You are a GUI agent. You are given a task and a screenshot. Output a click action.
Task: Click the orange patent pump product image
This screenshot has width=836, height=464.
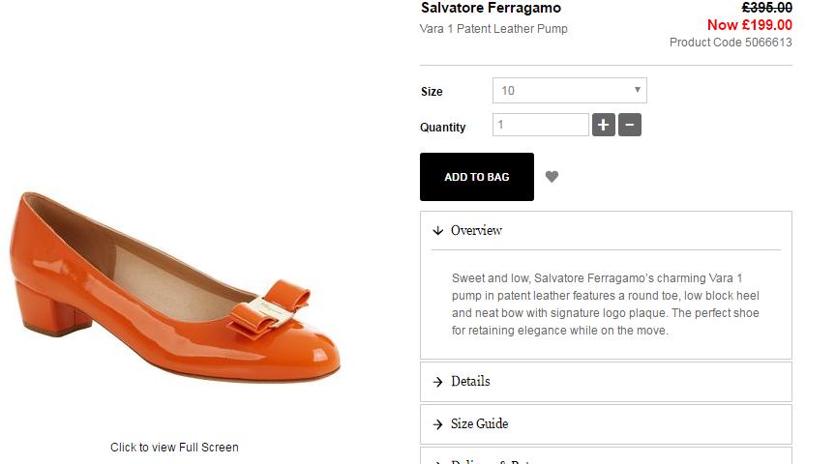(174, 290)
